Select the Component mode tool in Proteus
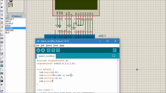 2,3
